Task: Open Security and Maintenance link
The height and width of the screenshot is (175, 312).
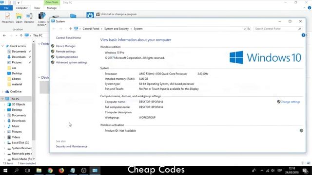Action: point(72,146)
